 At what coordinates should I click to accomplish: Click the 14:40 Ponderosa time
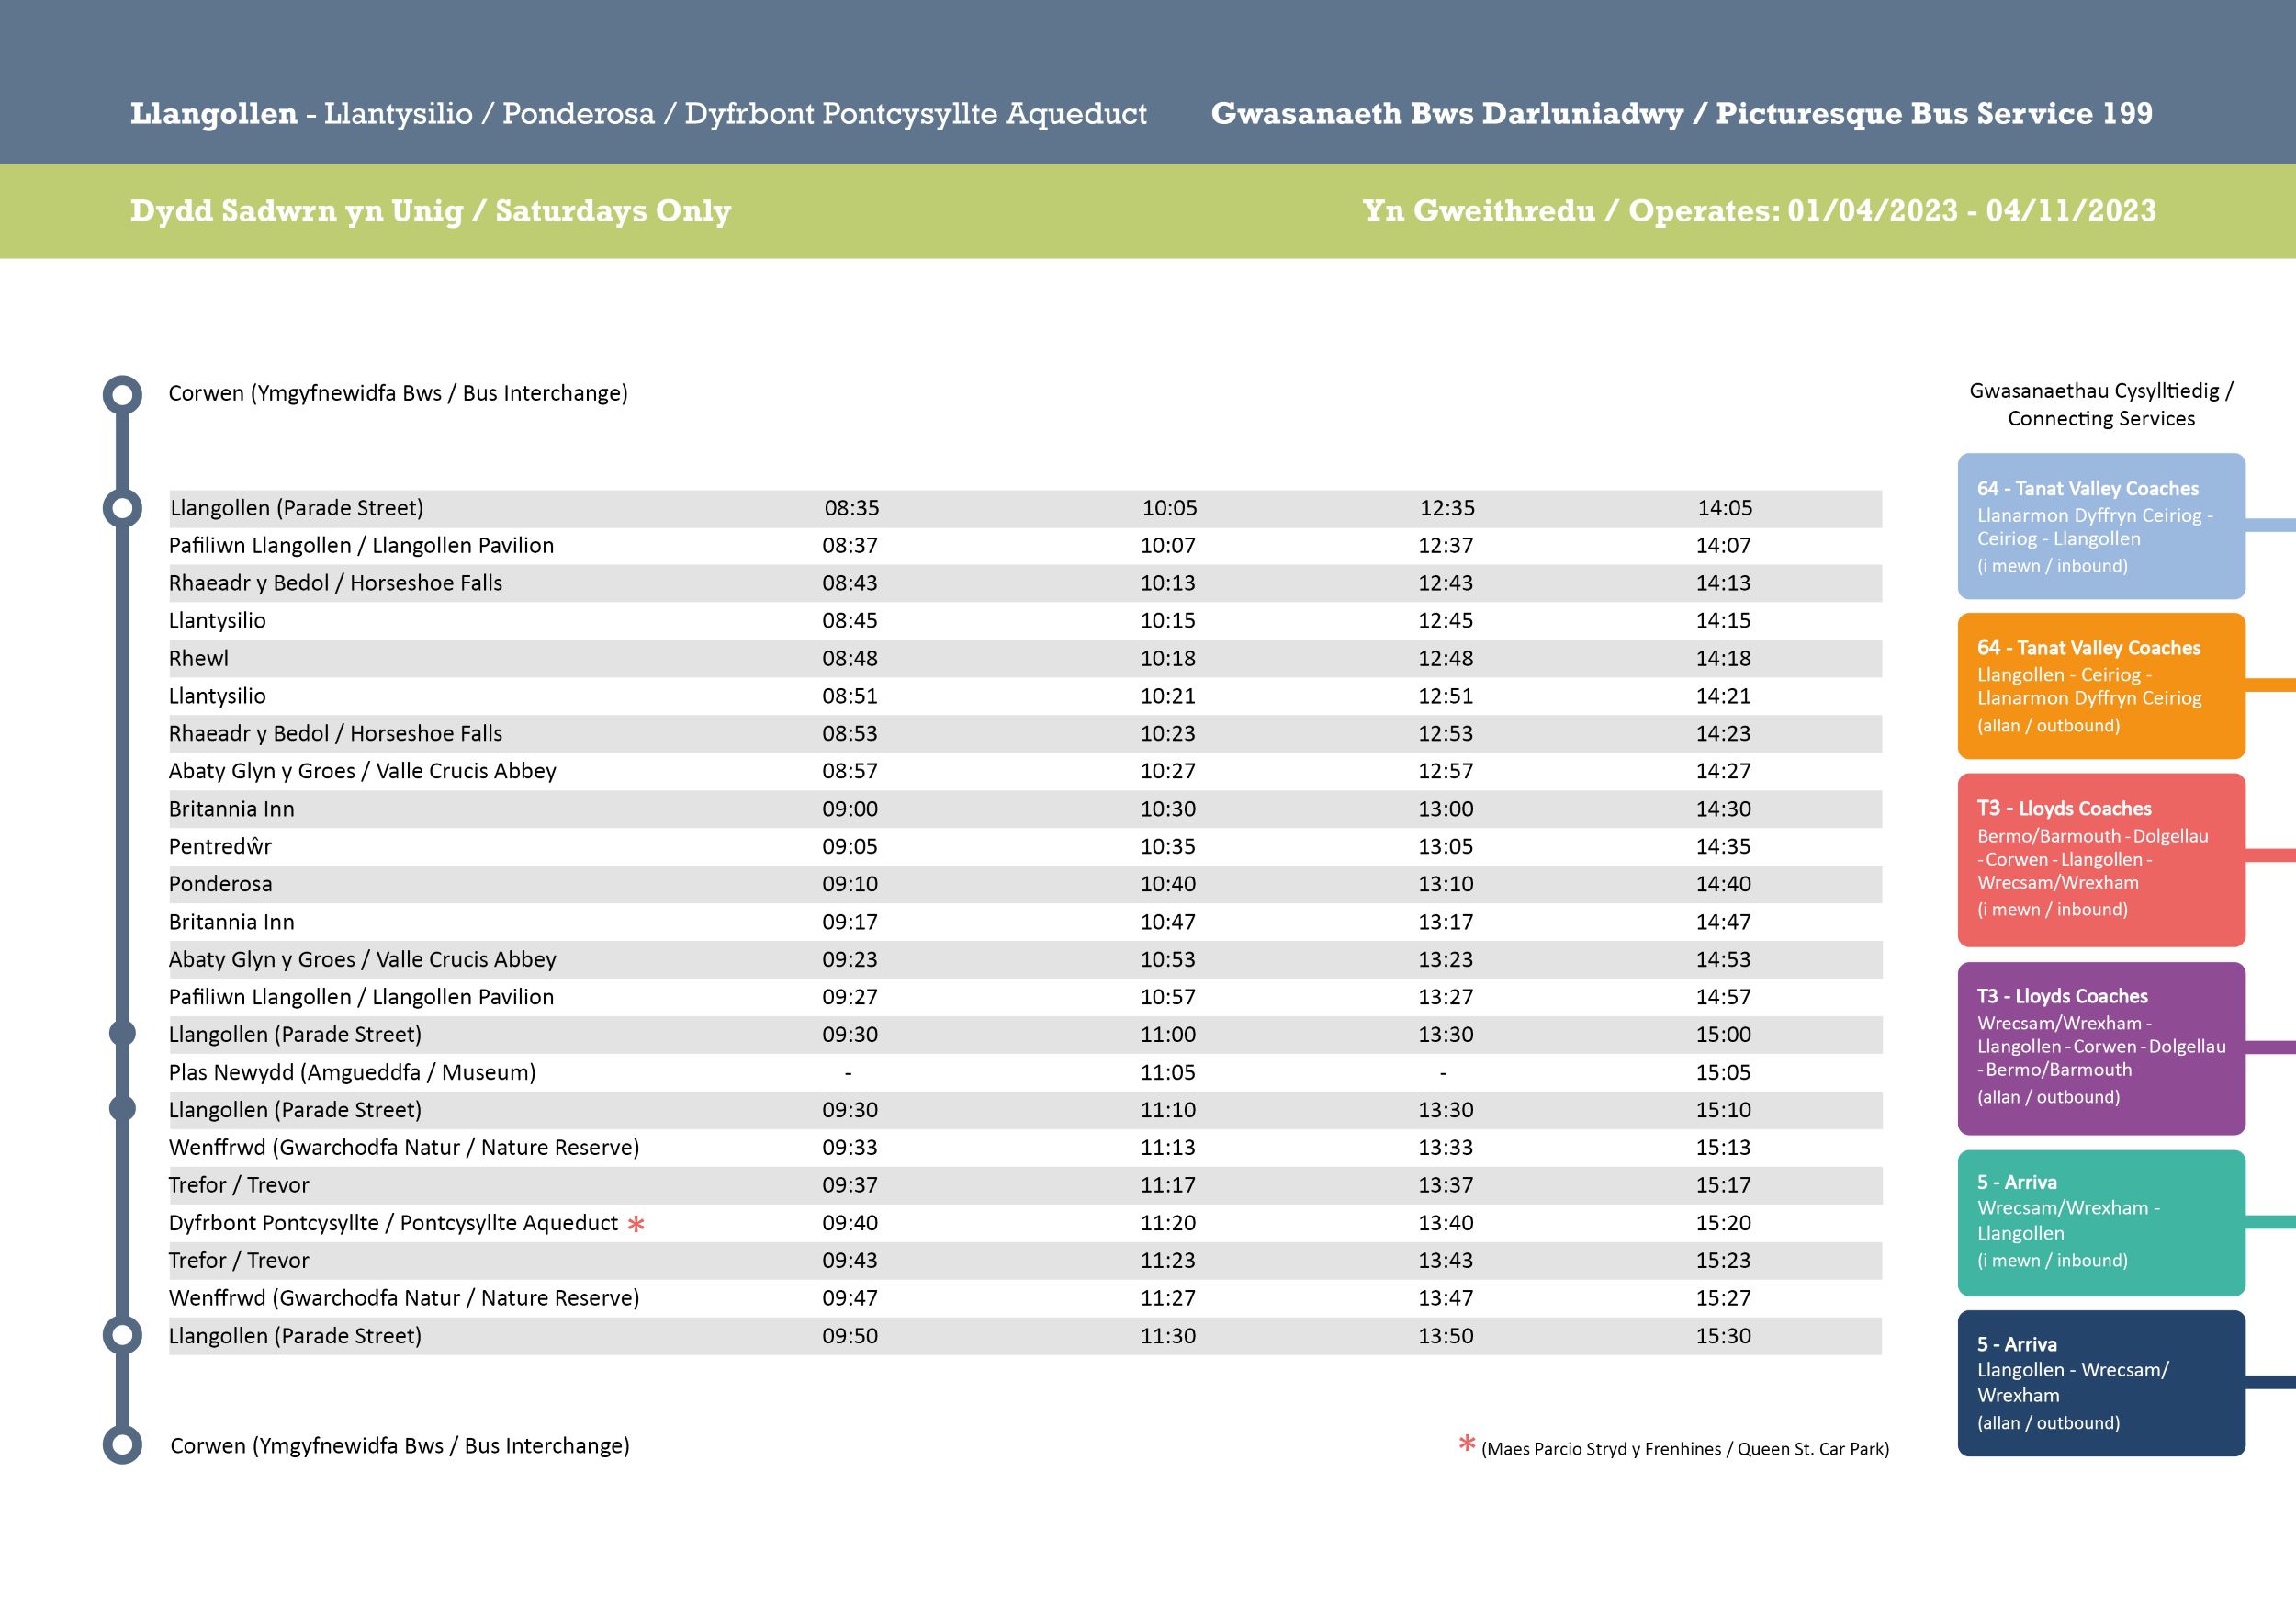coord(1723,884)
